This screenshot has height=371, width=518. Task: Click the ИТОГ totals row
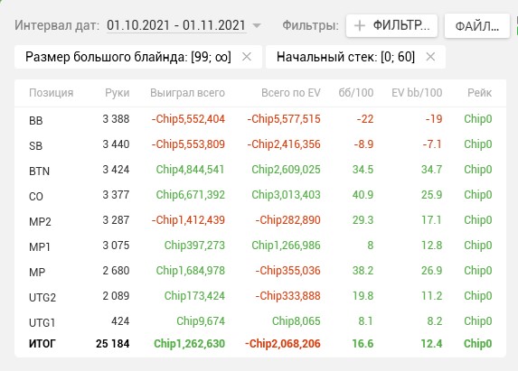click(x=260, y=344)
